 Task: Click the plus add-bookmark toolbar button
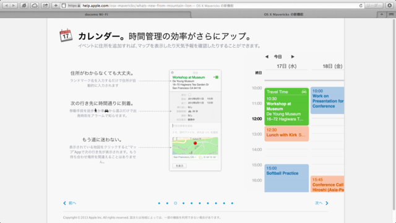point(56,6)
